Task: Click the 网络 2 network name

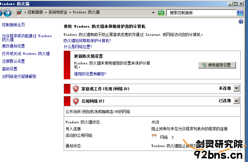Action: pos(167,137)
